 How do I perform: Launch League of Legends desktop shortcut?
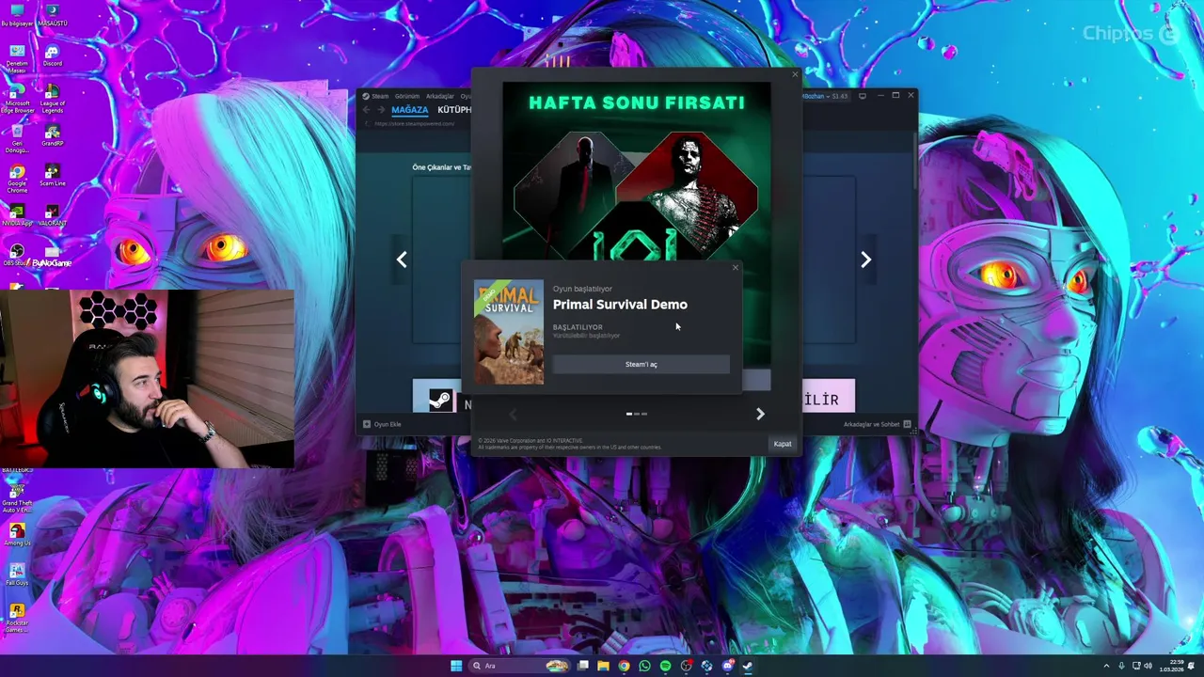(52, 100)
